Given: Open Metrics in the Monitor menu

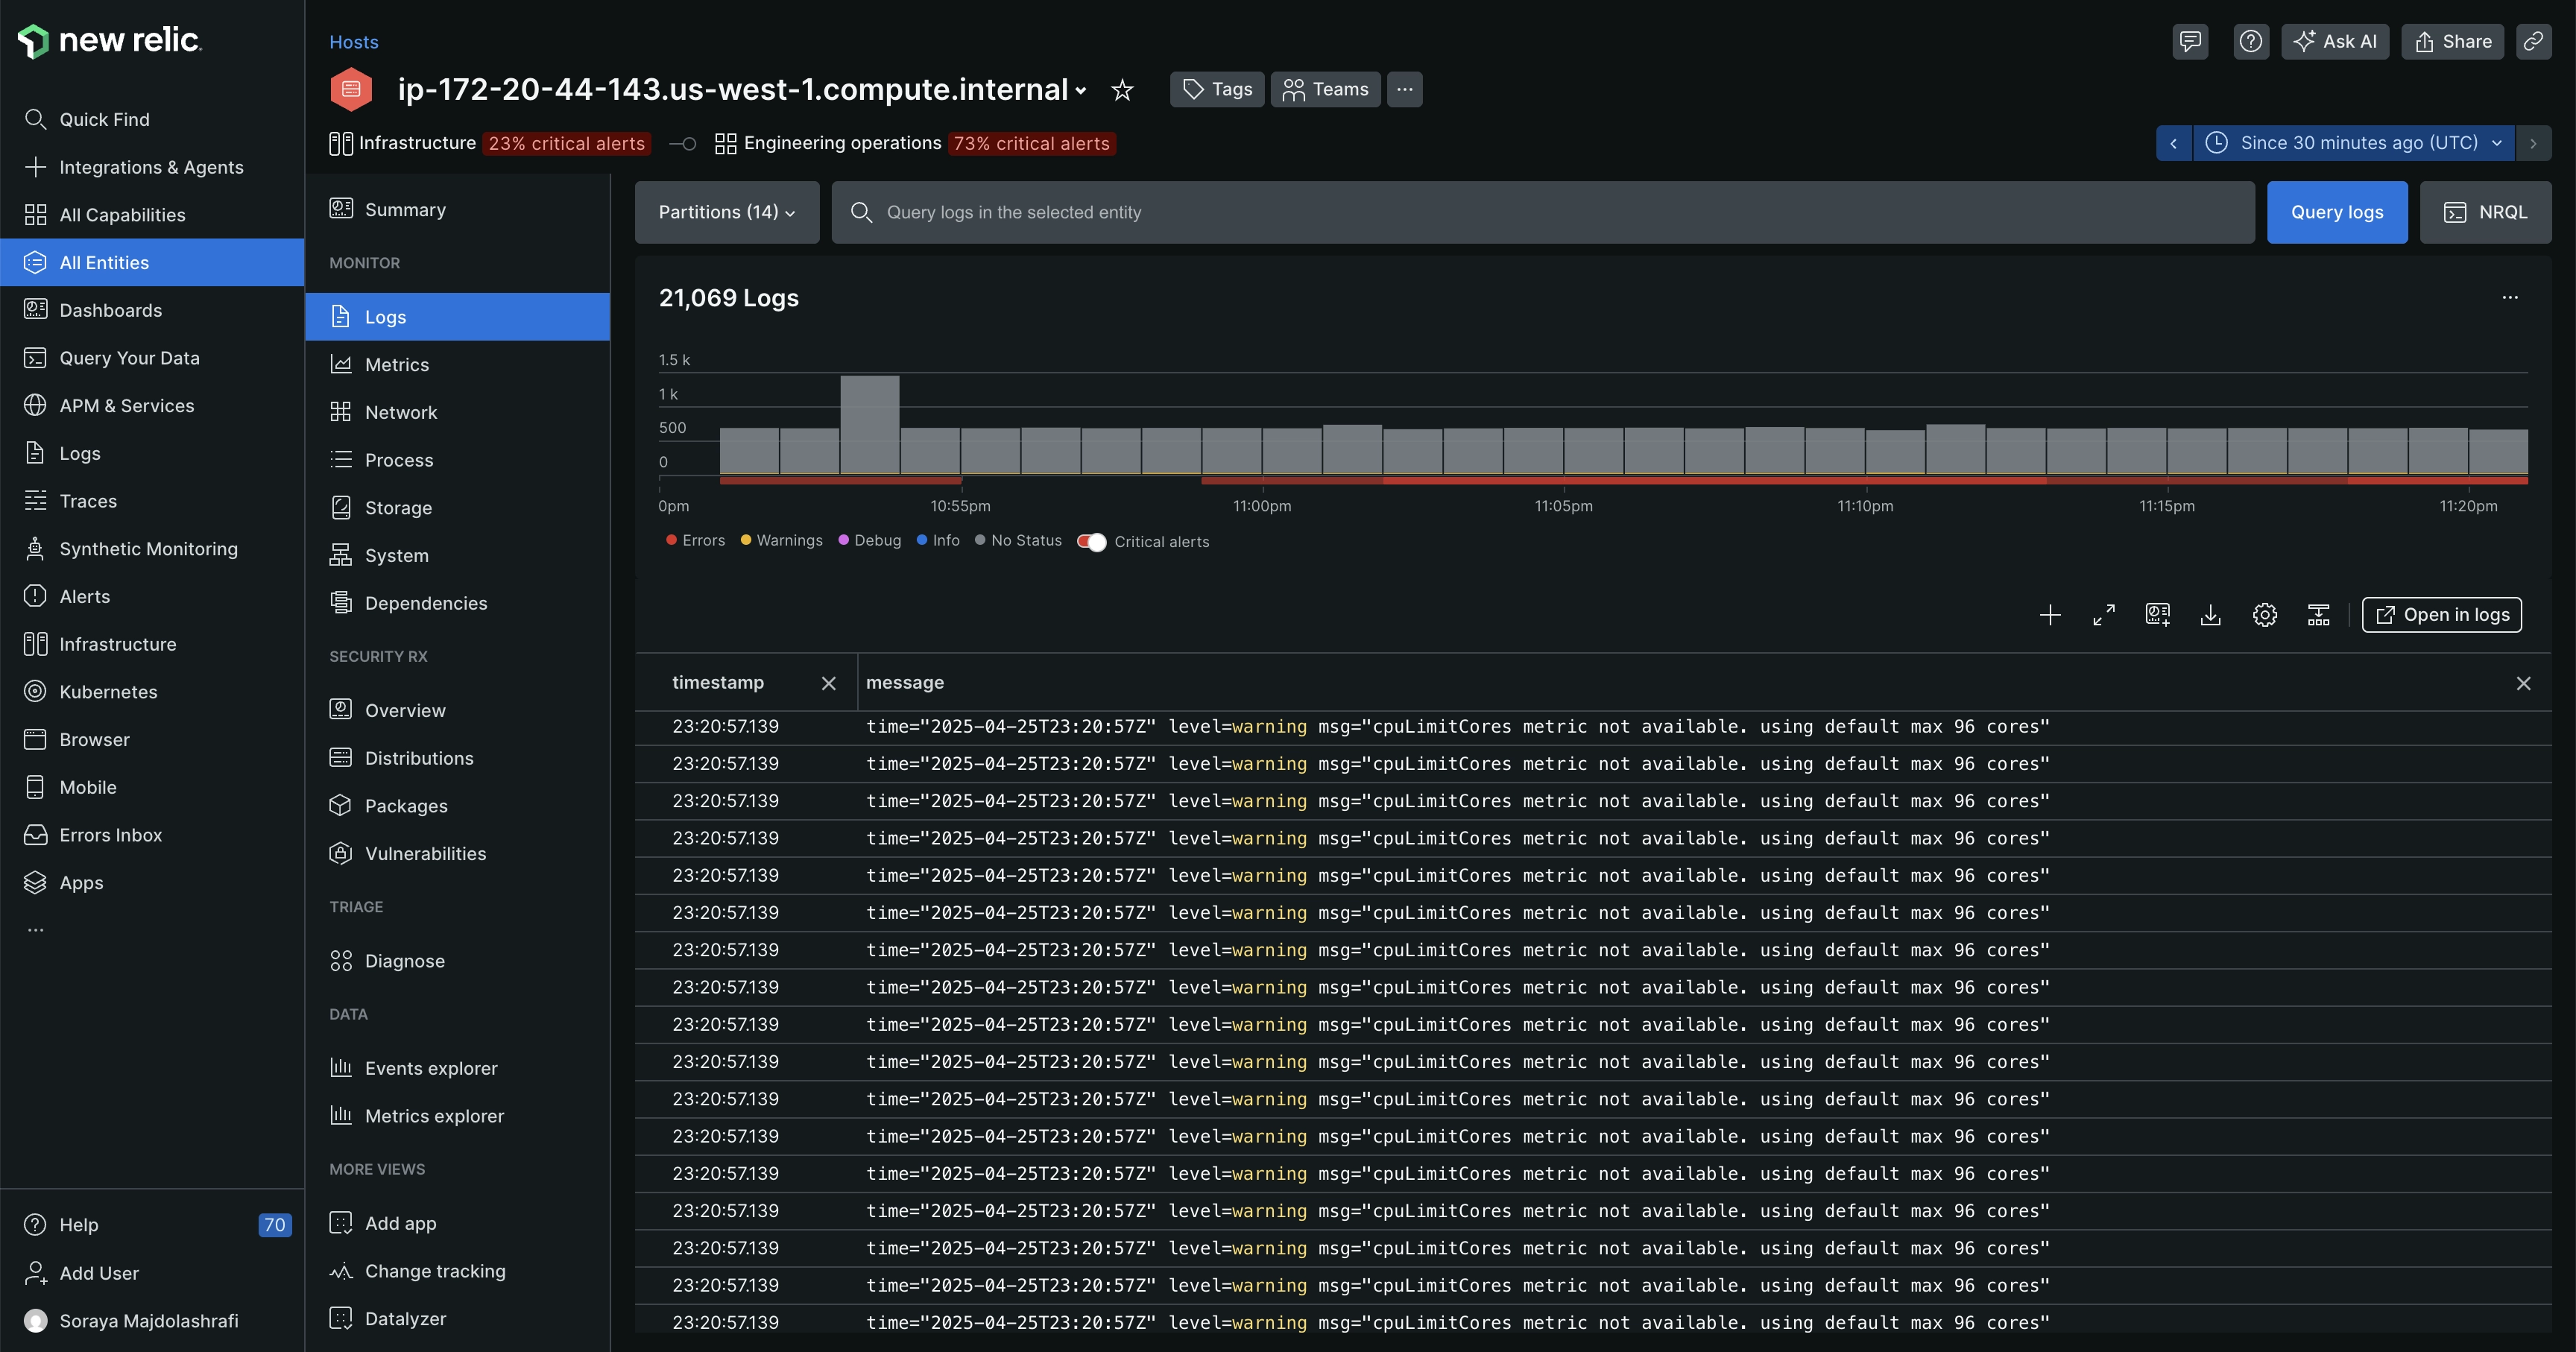Looking at the screenshot, I should click(x=396, y=365).
